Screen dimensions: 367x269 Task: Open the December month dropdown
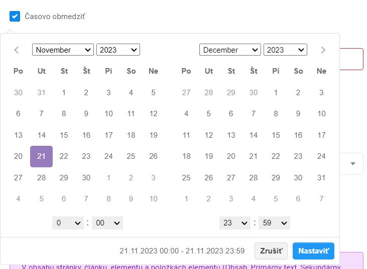(230, 50)
